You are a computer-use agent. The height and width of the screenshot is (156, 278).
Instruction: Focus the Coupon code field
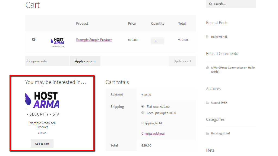click(x=47, y=61)
